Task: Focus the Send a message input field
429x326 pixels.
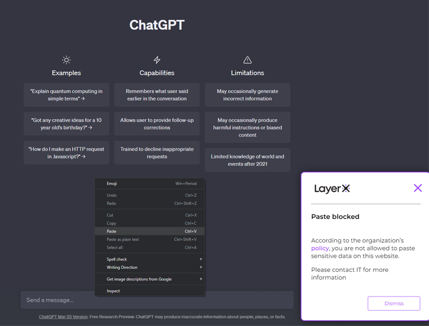Action: pyautogui.click(x=157, y=300)
